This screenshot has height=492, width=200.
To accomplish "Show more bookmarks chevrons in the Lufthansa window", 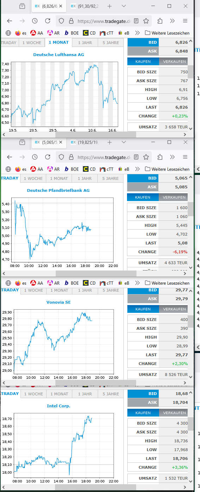I will click(x=138, y=33).
